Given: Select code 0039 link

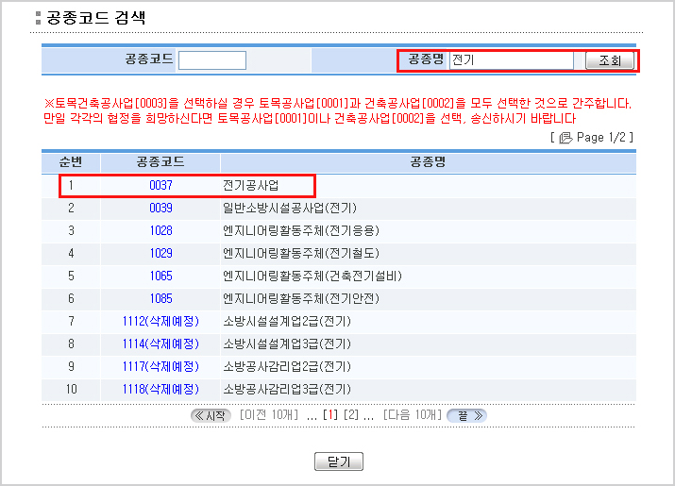Looking at the screenshot, I should [x=160, y=209].
